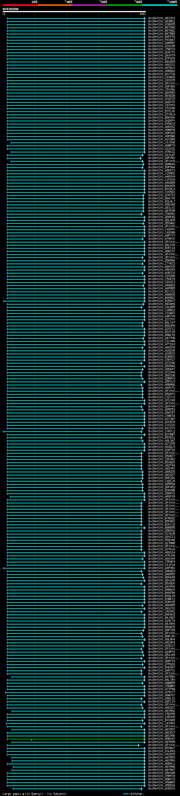Select the UniRef100_A9LSA7 label
This screenshot has width=180, height=796.
point(161,441)
